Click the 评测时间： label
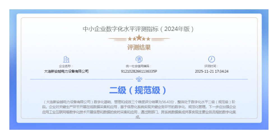Viewport: 280px width, 138px height. (212, 66)
